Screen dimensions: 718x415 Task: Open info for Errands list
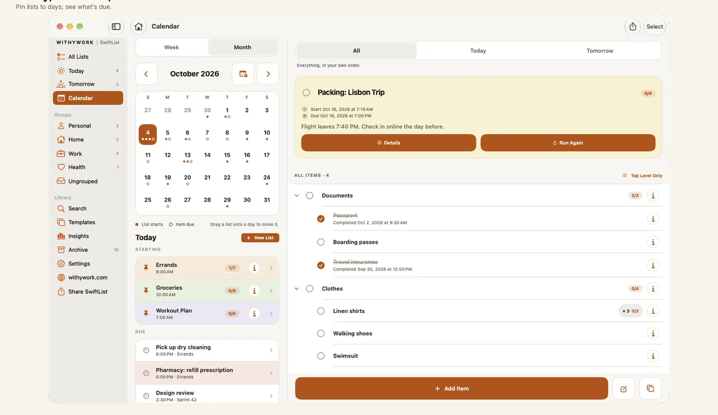click(254, 268)
